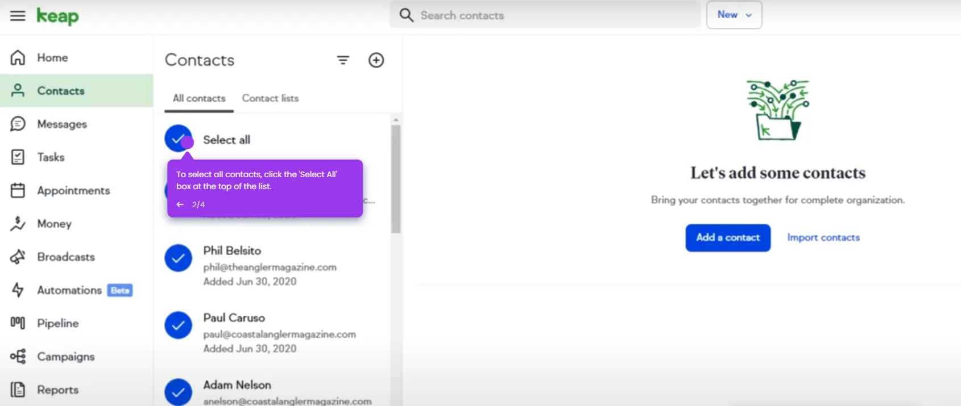961x406 pixels.
Task: Click the Contacts person icon
Action: 18,90
